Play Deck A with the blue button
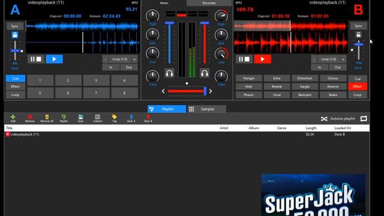This screenshot has height=216, width=384. tap(54, 59)
